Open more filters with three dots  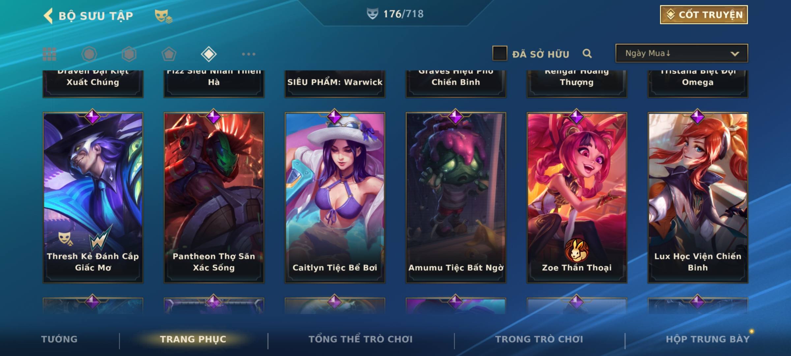pyautogui.click(x=249, y=54)
